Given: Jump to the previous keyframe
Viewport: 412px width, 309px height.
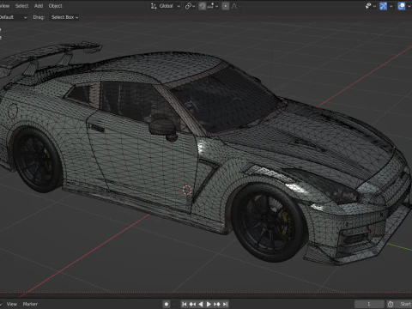Looking at the screenshot, I should pyautogui.click(x=192, y=304).
